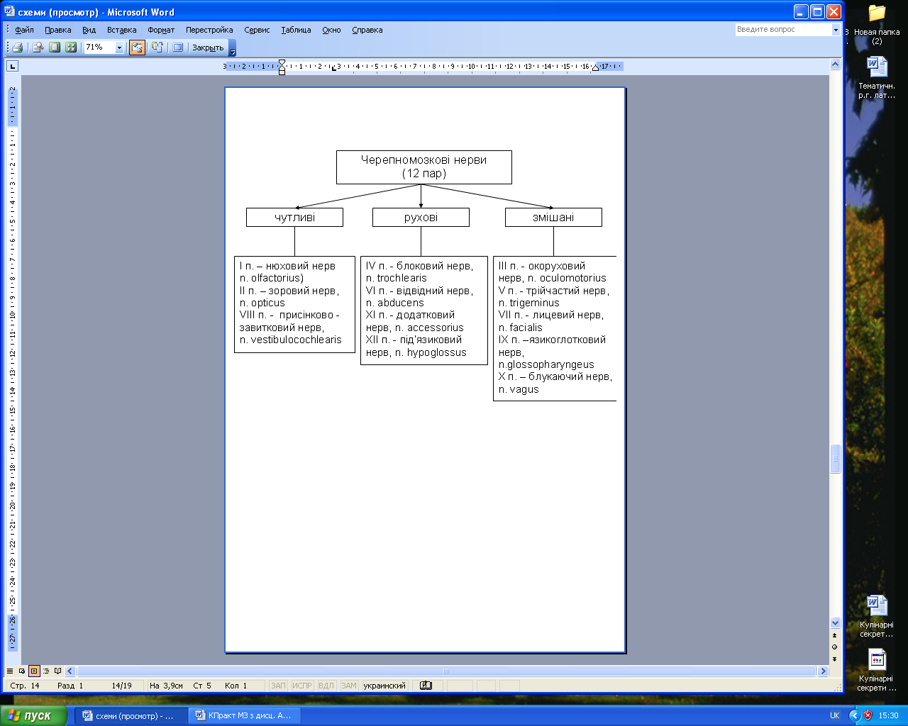Screen dimensions: 908x726
Task: Click the horizontal scrollbar thumb
Action: tap(446, 671)
